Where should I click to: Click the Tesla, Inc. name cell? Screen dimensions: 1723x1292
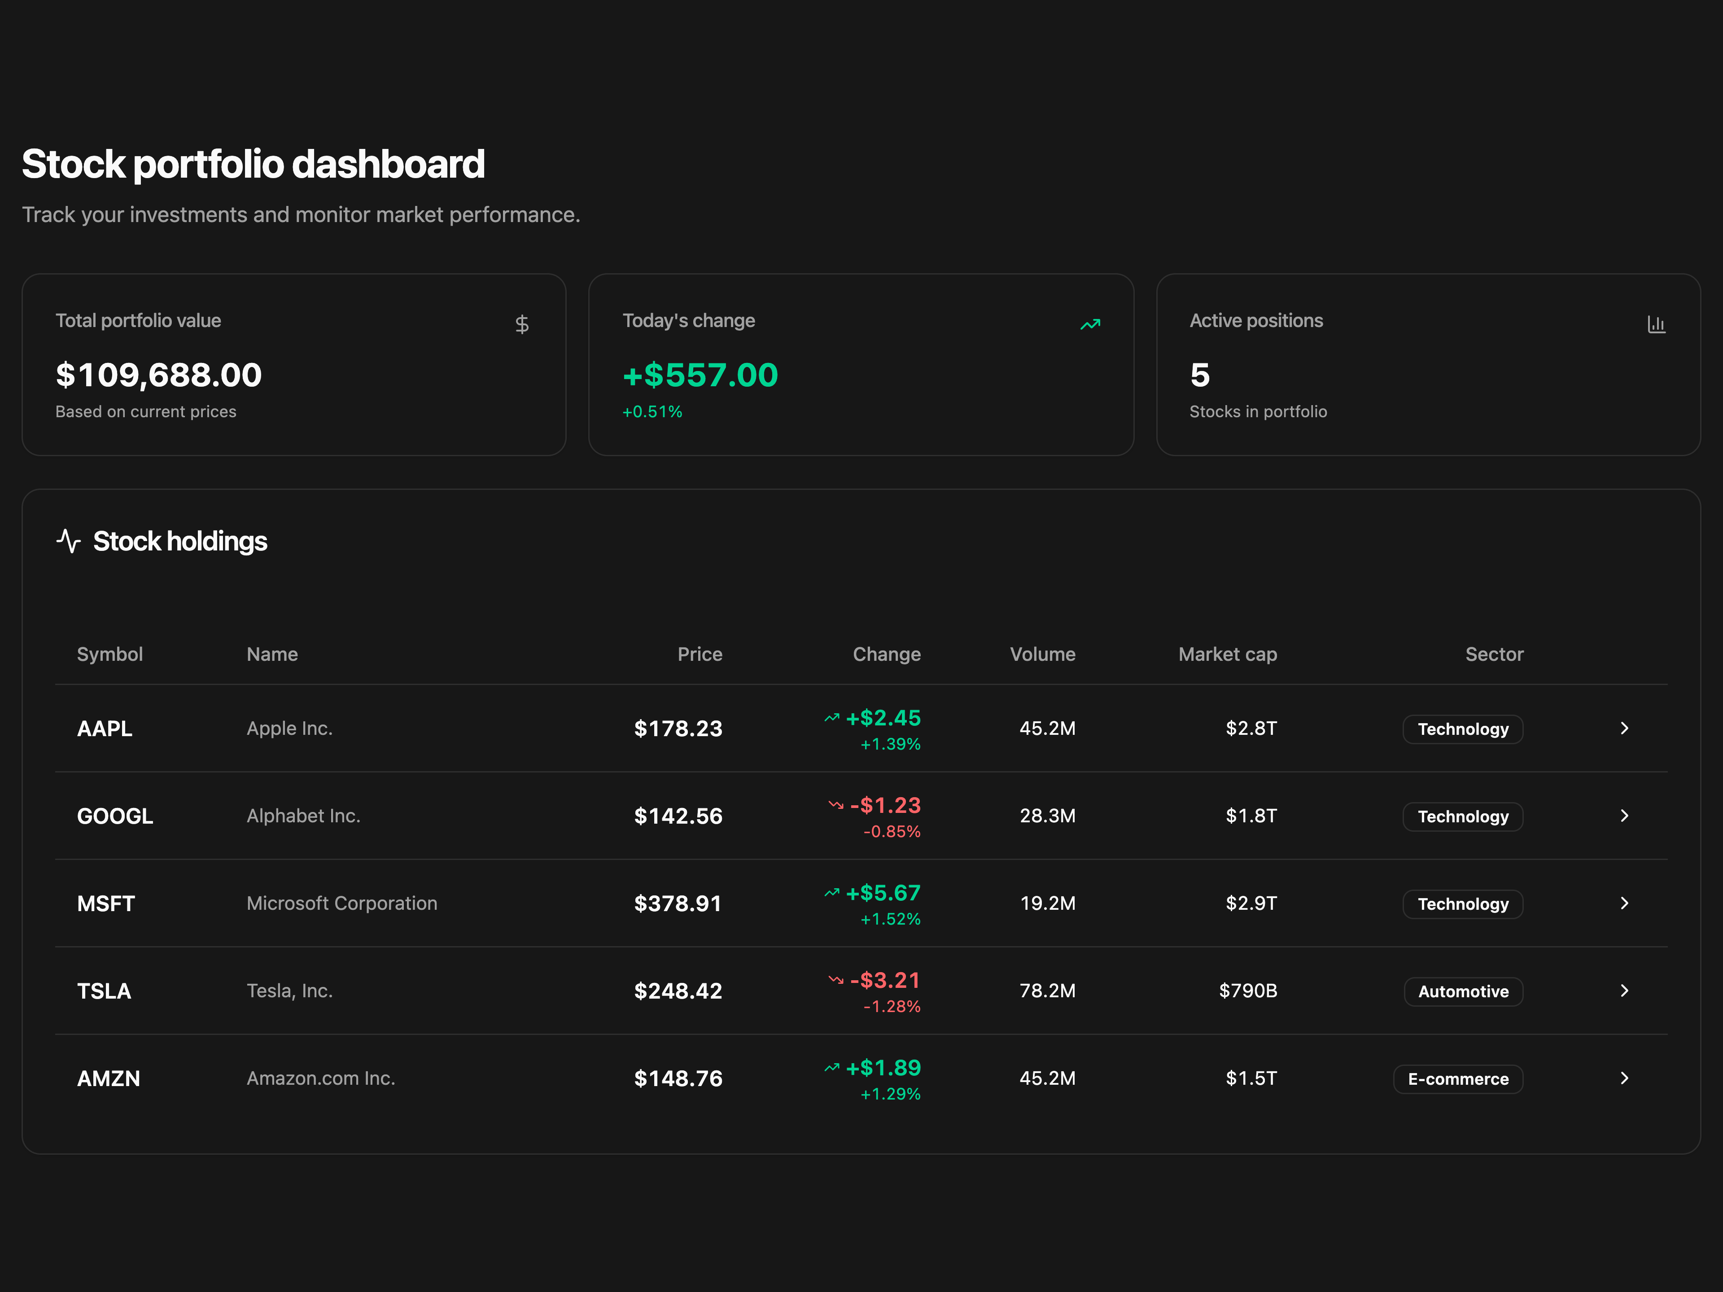pos(290,991)
